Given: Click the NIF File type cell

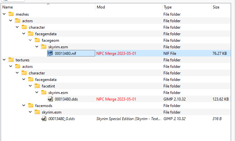Looking at the screenshot, I should coord(170,54).
